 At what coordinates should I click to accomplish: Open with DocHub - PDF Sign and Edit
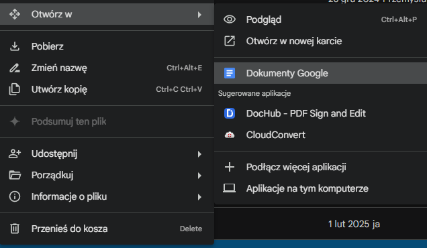[x=320, y=113]
